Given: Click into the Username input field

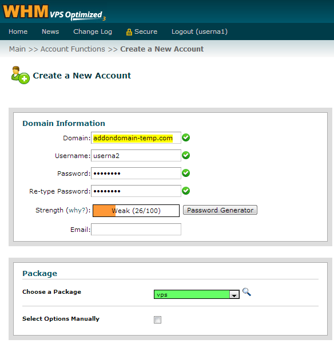Looking at the screenshot, I should point(136,156).
